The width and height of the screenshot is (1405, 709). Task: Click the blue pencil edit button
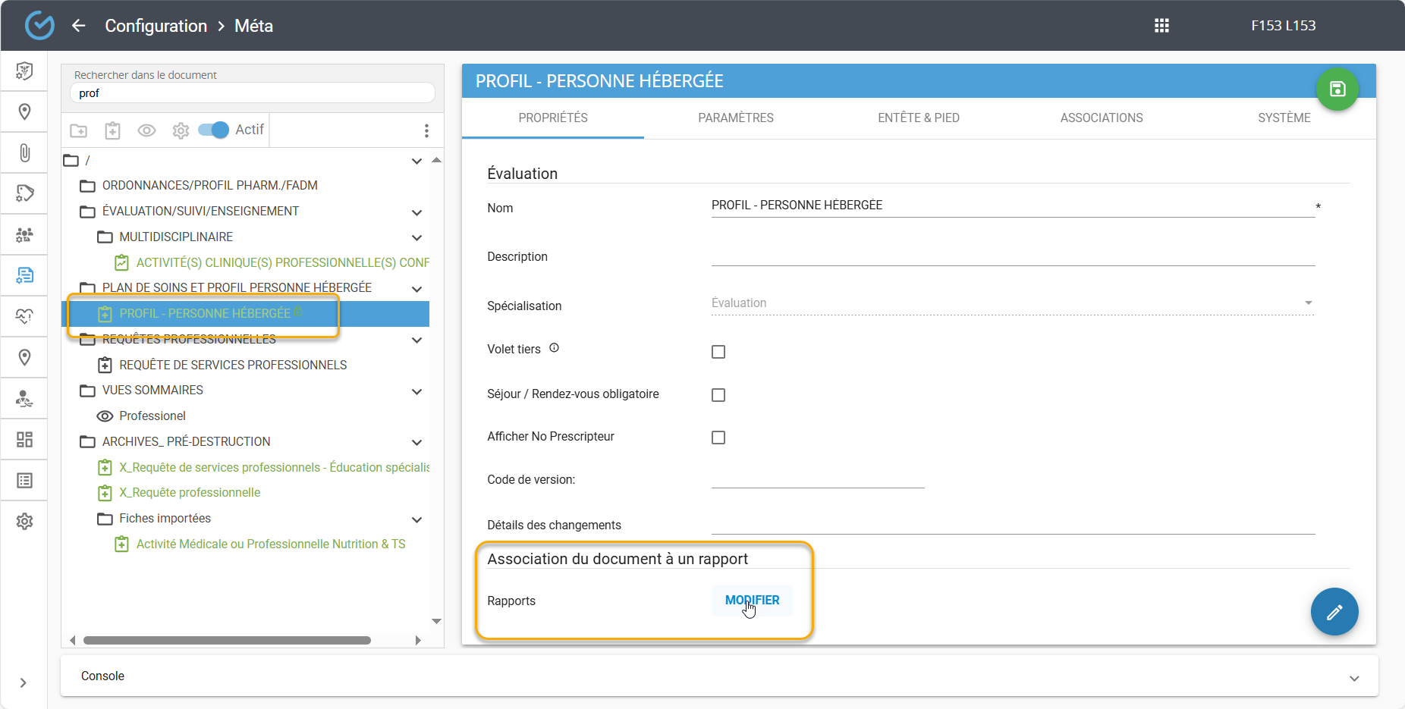pos(1334,611)
